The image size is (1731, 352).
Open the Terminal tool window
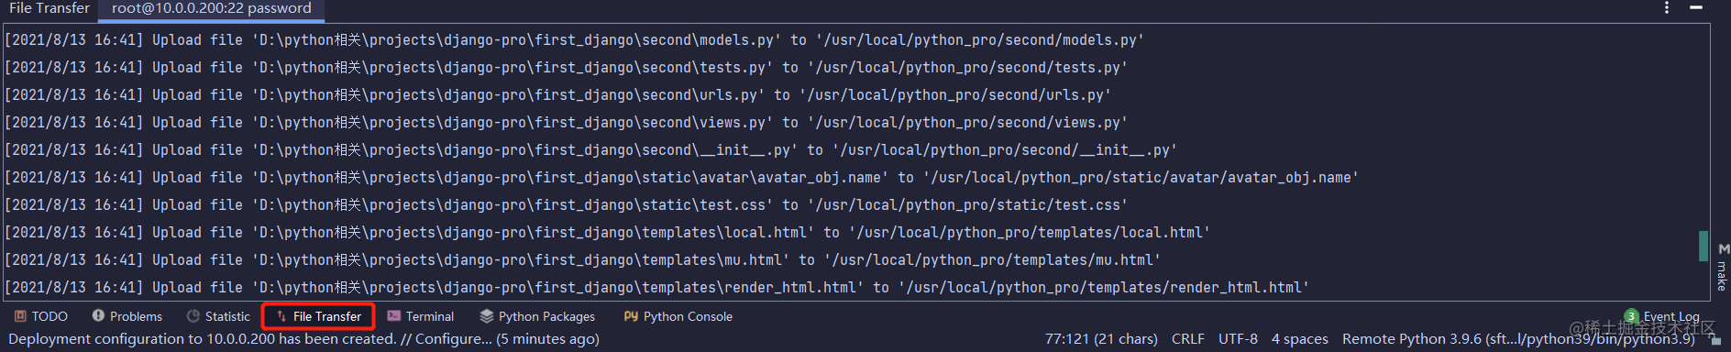click(420, 316)
